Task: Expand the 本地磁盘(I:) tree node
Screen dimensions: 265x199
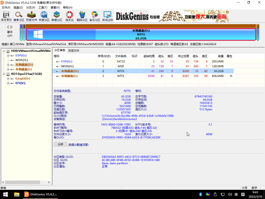Action: [8, 69]
